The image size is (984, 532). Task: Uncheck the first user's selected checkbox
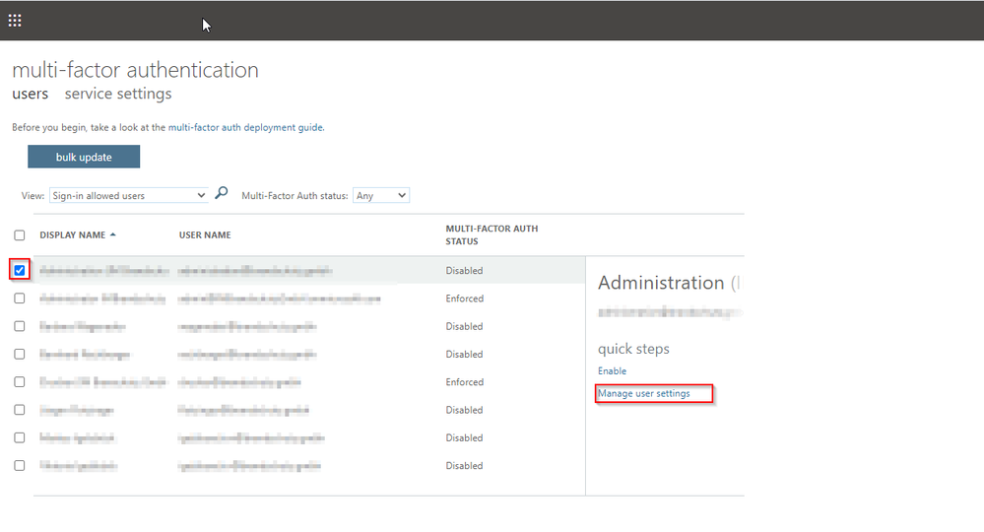20,270
